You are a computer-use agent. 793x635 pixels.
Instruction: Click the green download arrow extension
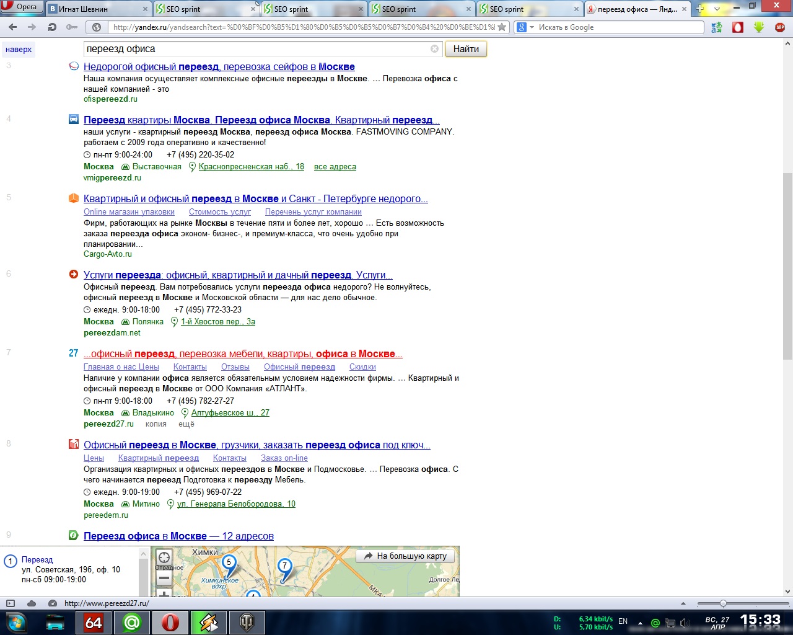click(x=759, y=27)
